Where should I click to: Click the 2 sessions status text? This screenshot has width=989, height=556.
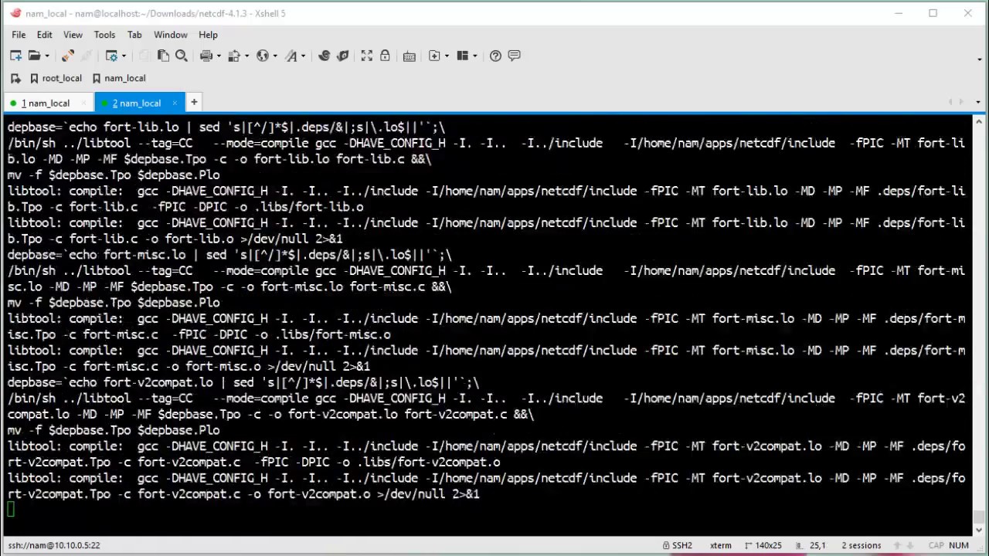tap(862, 545)
